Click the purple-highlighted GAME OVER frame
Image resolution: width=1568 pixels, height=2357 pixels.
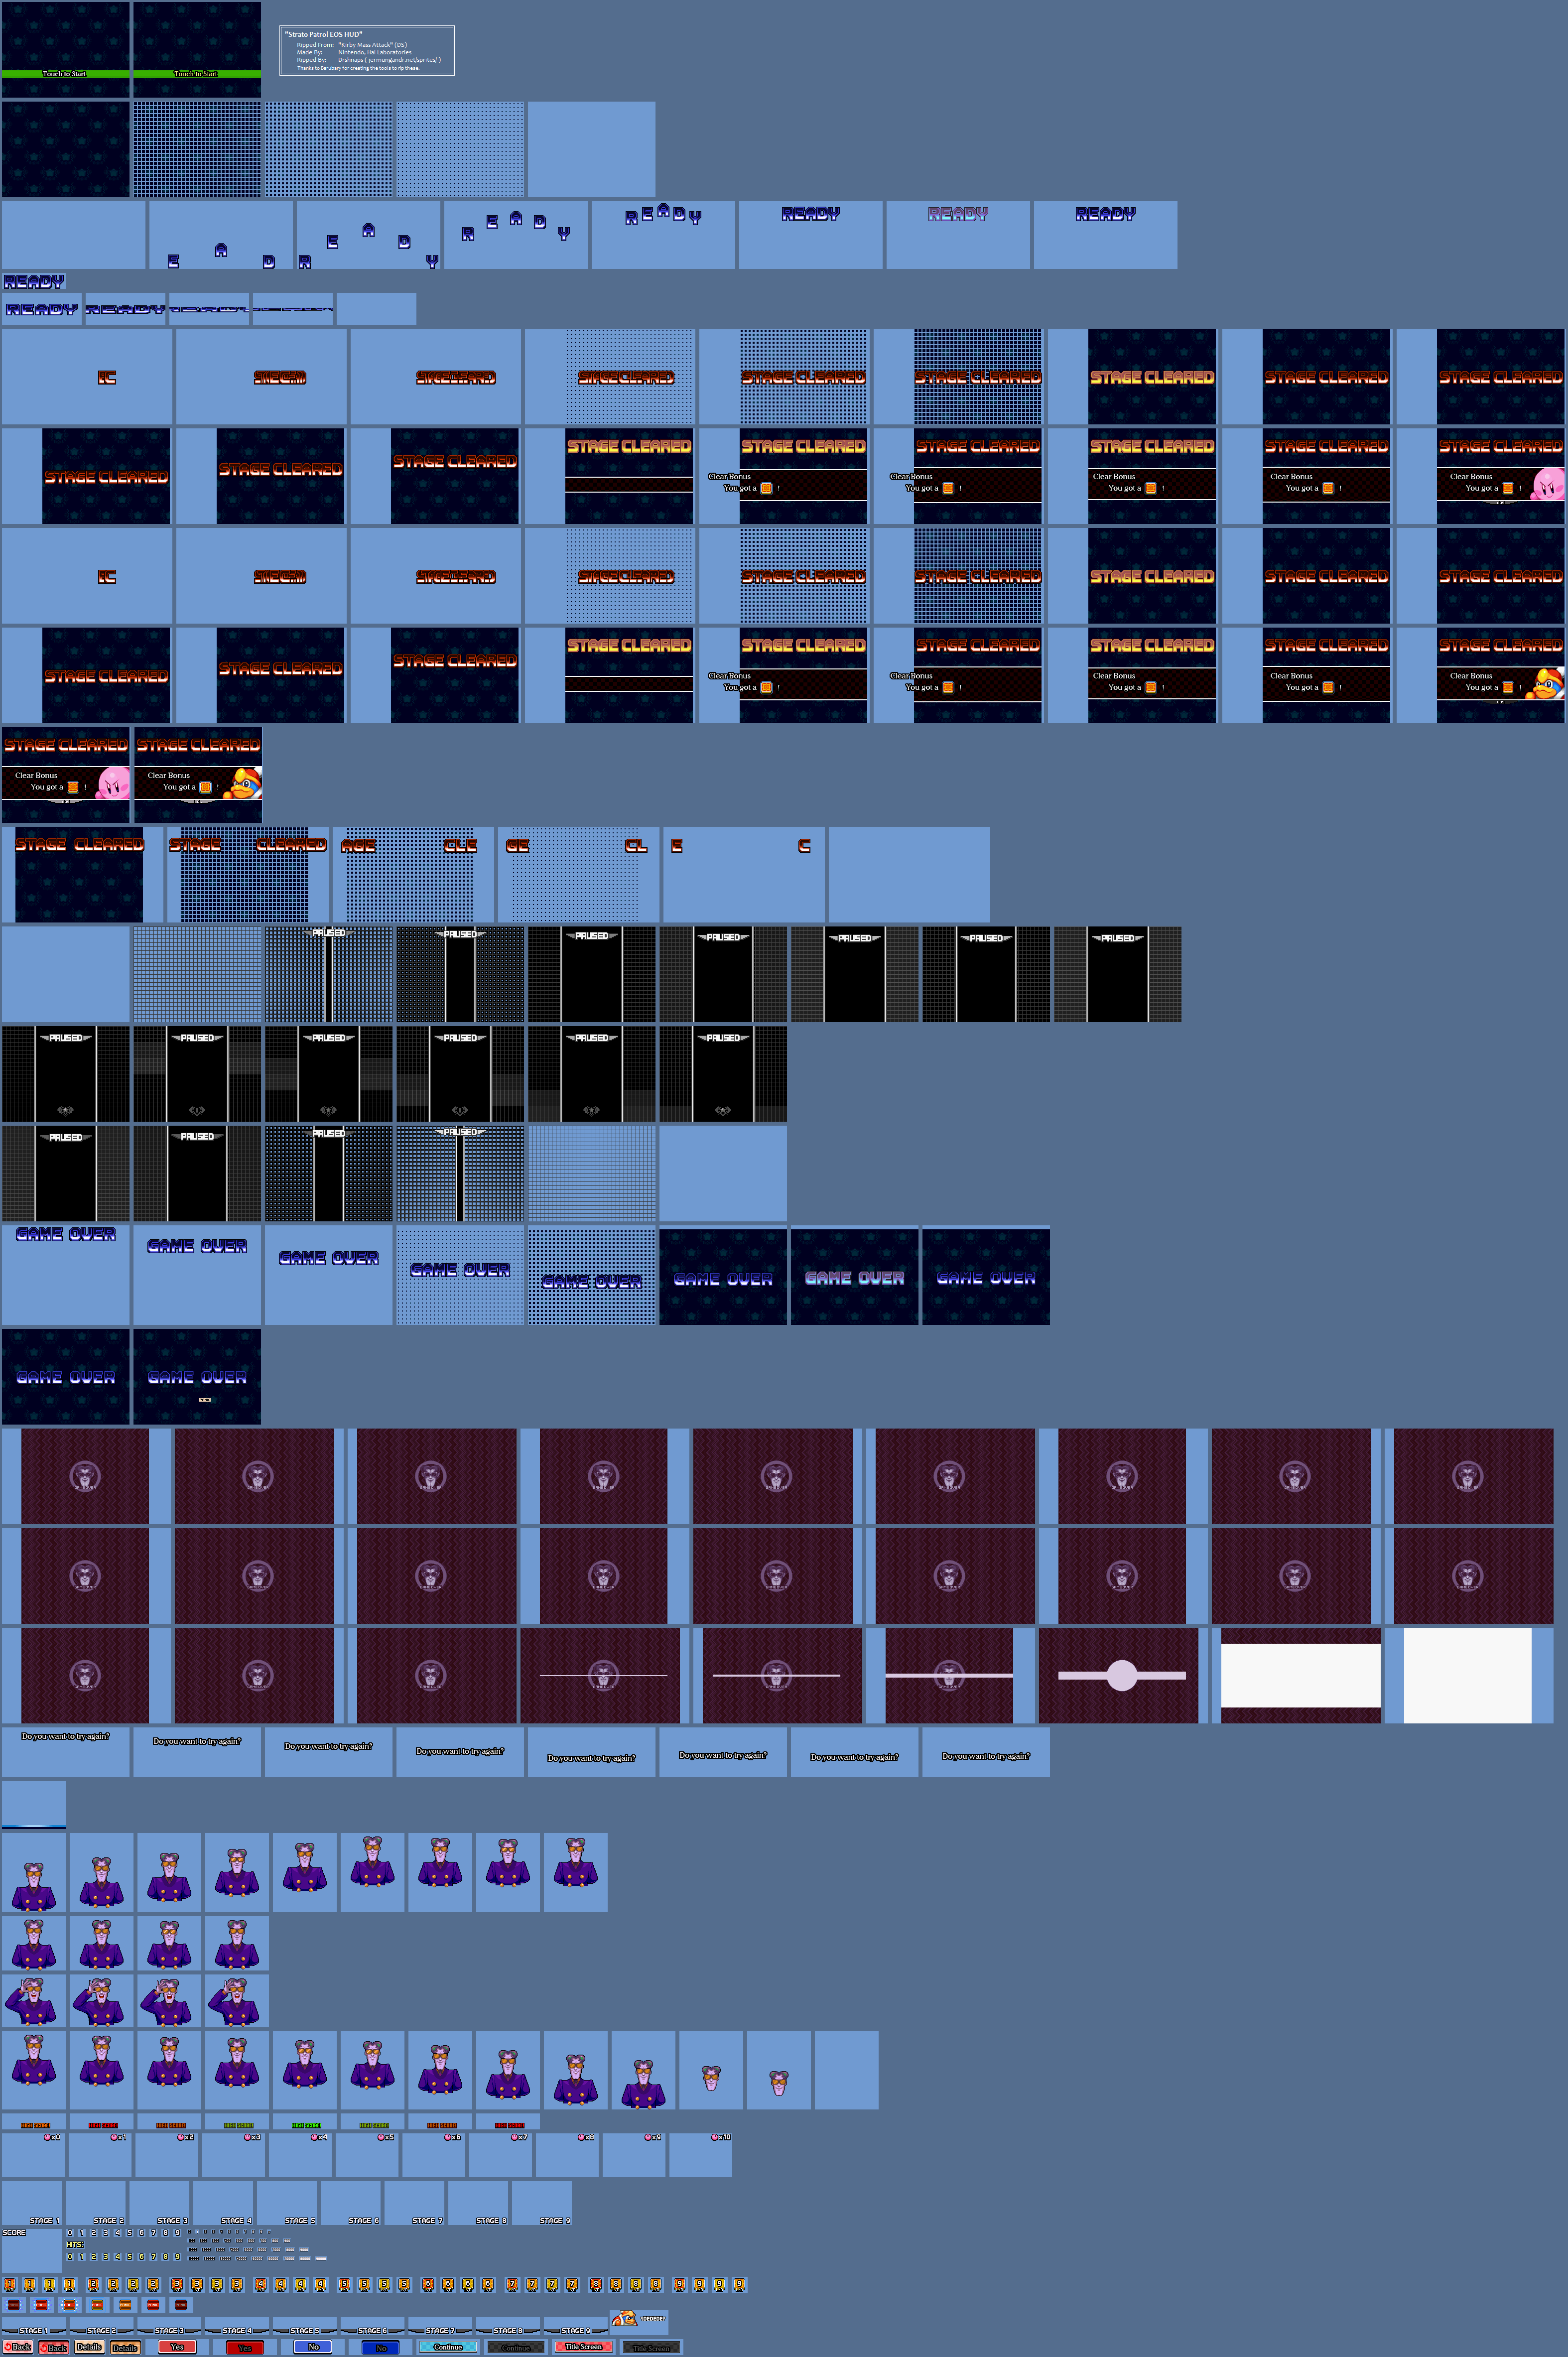pyautogui.click(x=855, y=1276)
